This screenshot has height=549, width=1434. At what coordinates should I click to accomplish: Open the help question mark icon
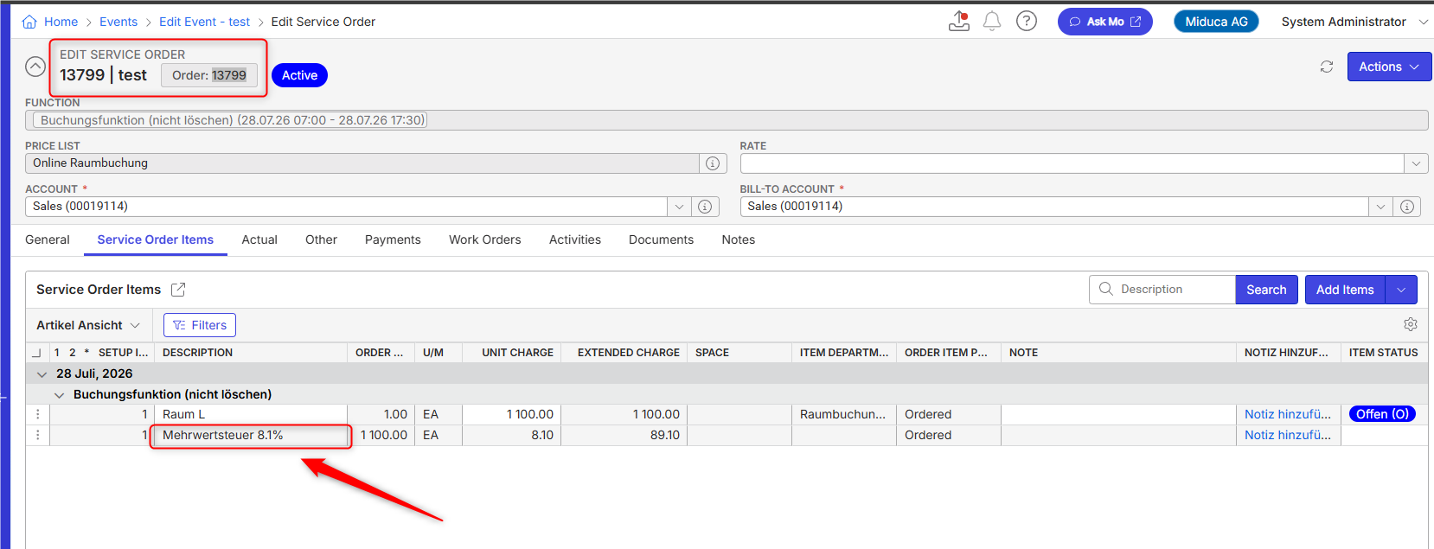[1027, 21]
